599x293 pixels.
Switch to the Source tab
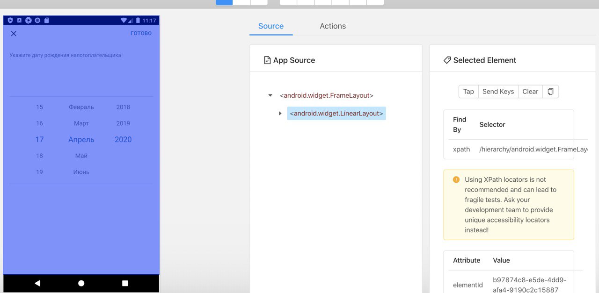pos(271,26)
